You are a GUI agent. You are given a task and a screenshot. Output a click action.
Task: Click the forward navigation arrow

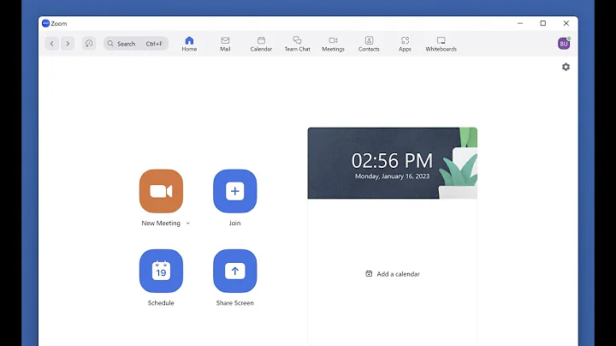[x=68, y=44]
